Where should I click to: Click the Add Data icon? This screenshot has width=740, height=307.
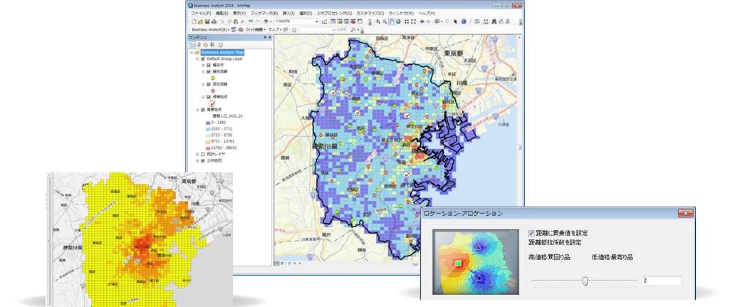click(x=266, y=22)
